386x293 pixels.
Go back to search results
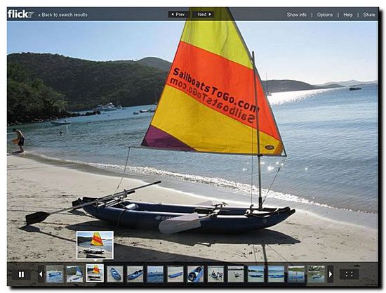(62, 15)
